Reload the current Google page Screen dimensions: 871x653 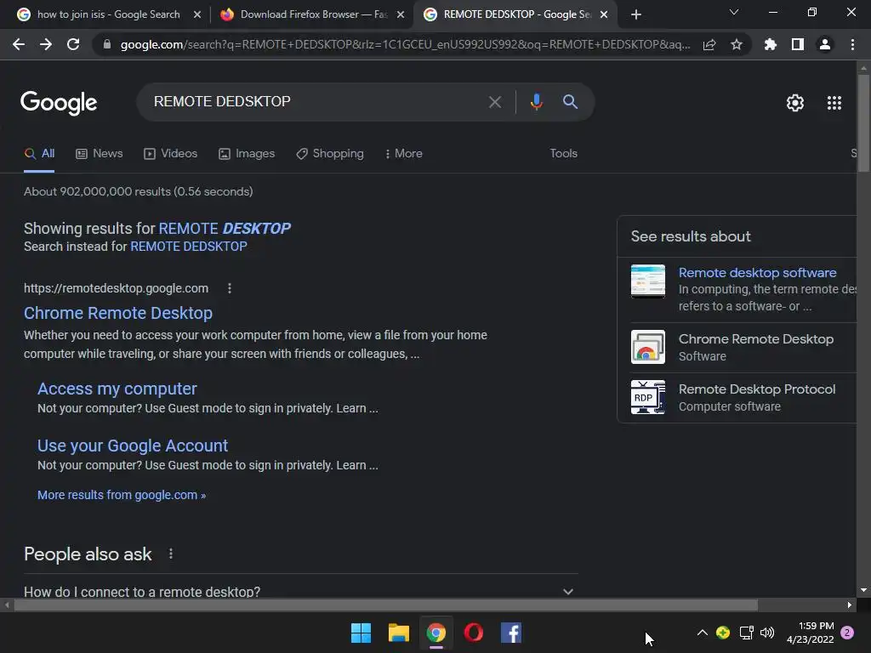(x=73, y=44)
